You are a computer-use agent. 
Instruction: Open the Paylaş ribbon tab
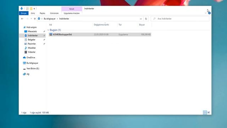[43, 13]
